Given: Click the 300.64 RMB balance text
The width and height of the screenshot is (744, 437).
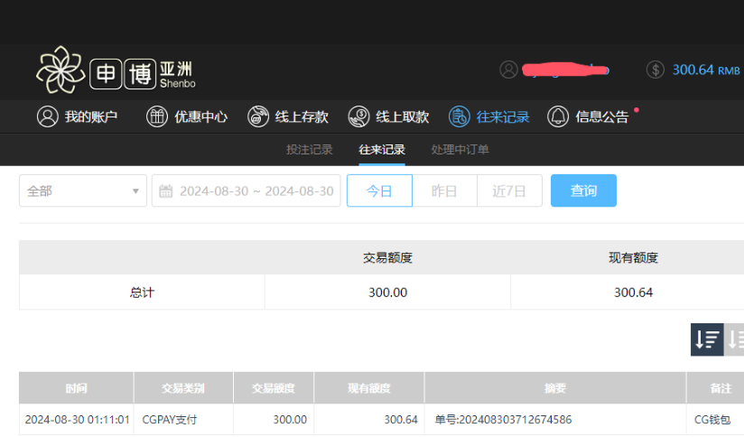Looking at the screenshot, I should (x=706, y=70).
